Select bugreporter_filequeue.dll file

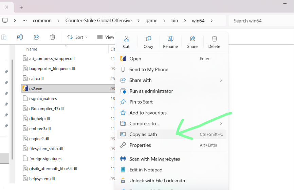(x=52, y=69)
